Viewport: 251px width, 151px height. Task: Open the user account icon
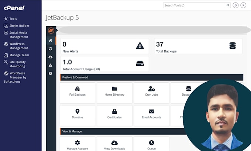click(x=243, y=5)
